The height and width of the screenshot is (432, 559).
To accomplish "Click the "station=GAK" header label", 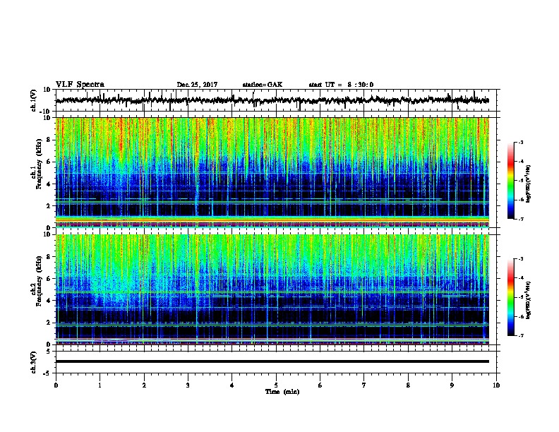I will click(263, 85).
